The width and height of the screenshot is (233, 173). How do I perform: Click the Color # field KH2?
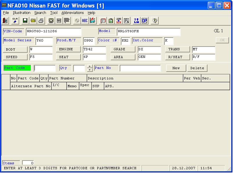pyautogui.click(x=126, y=41)
